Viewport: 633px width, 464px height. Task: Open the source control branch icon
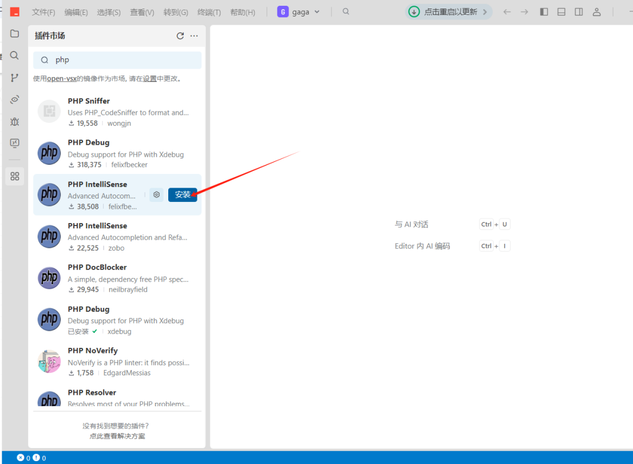(x=14, y=77)
